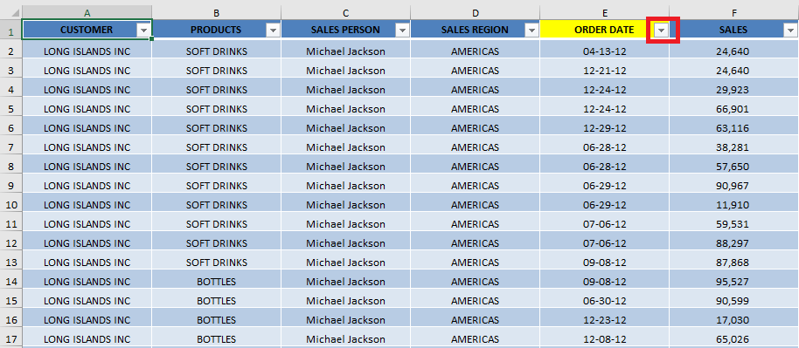This screenshot has width=799, height=348.
Task: Select the BOTTLES cell in row 14
Action: 217,282
